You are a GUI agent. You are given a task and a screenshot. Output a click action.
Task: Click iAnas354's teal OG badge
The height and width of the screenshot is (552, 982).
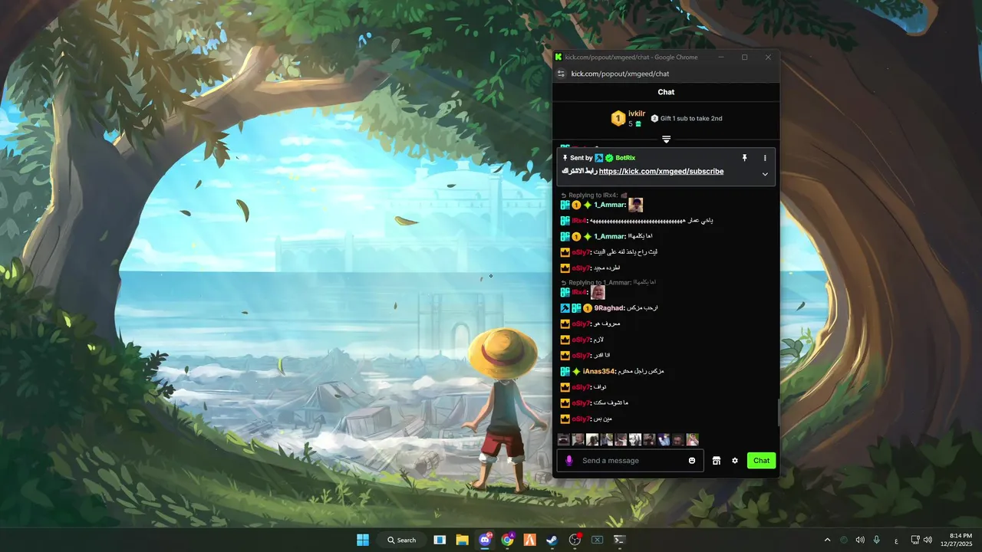pyautogui.click(x=565, y=371)
